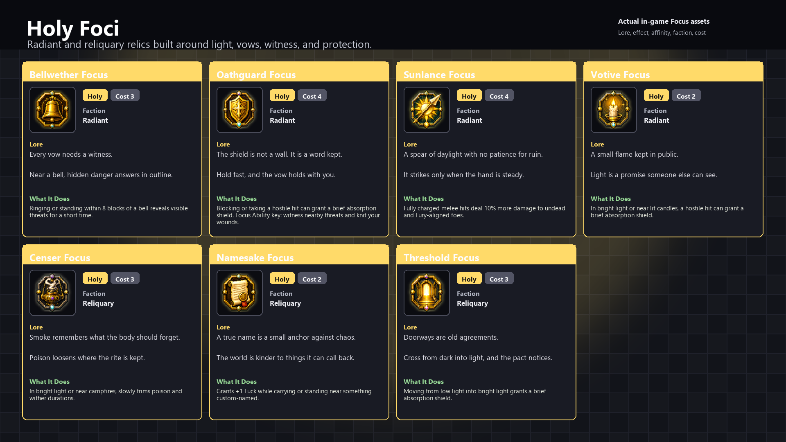Select the Oathguard Focus shield icon
Image resolution: width=786 pixels, height=442 pixels.
239,110
